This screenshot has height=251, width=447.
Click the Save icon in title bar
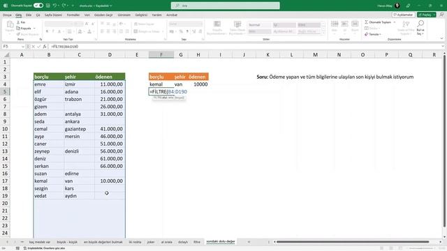click(48, 6)
